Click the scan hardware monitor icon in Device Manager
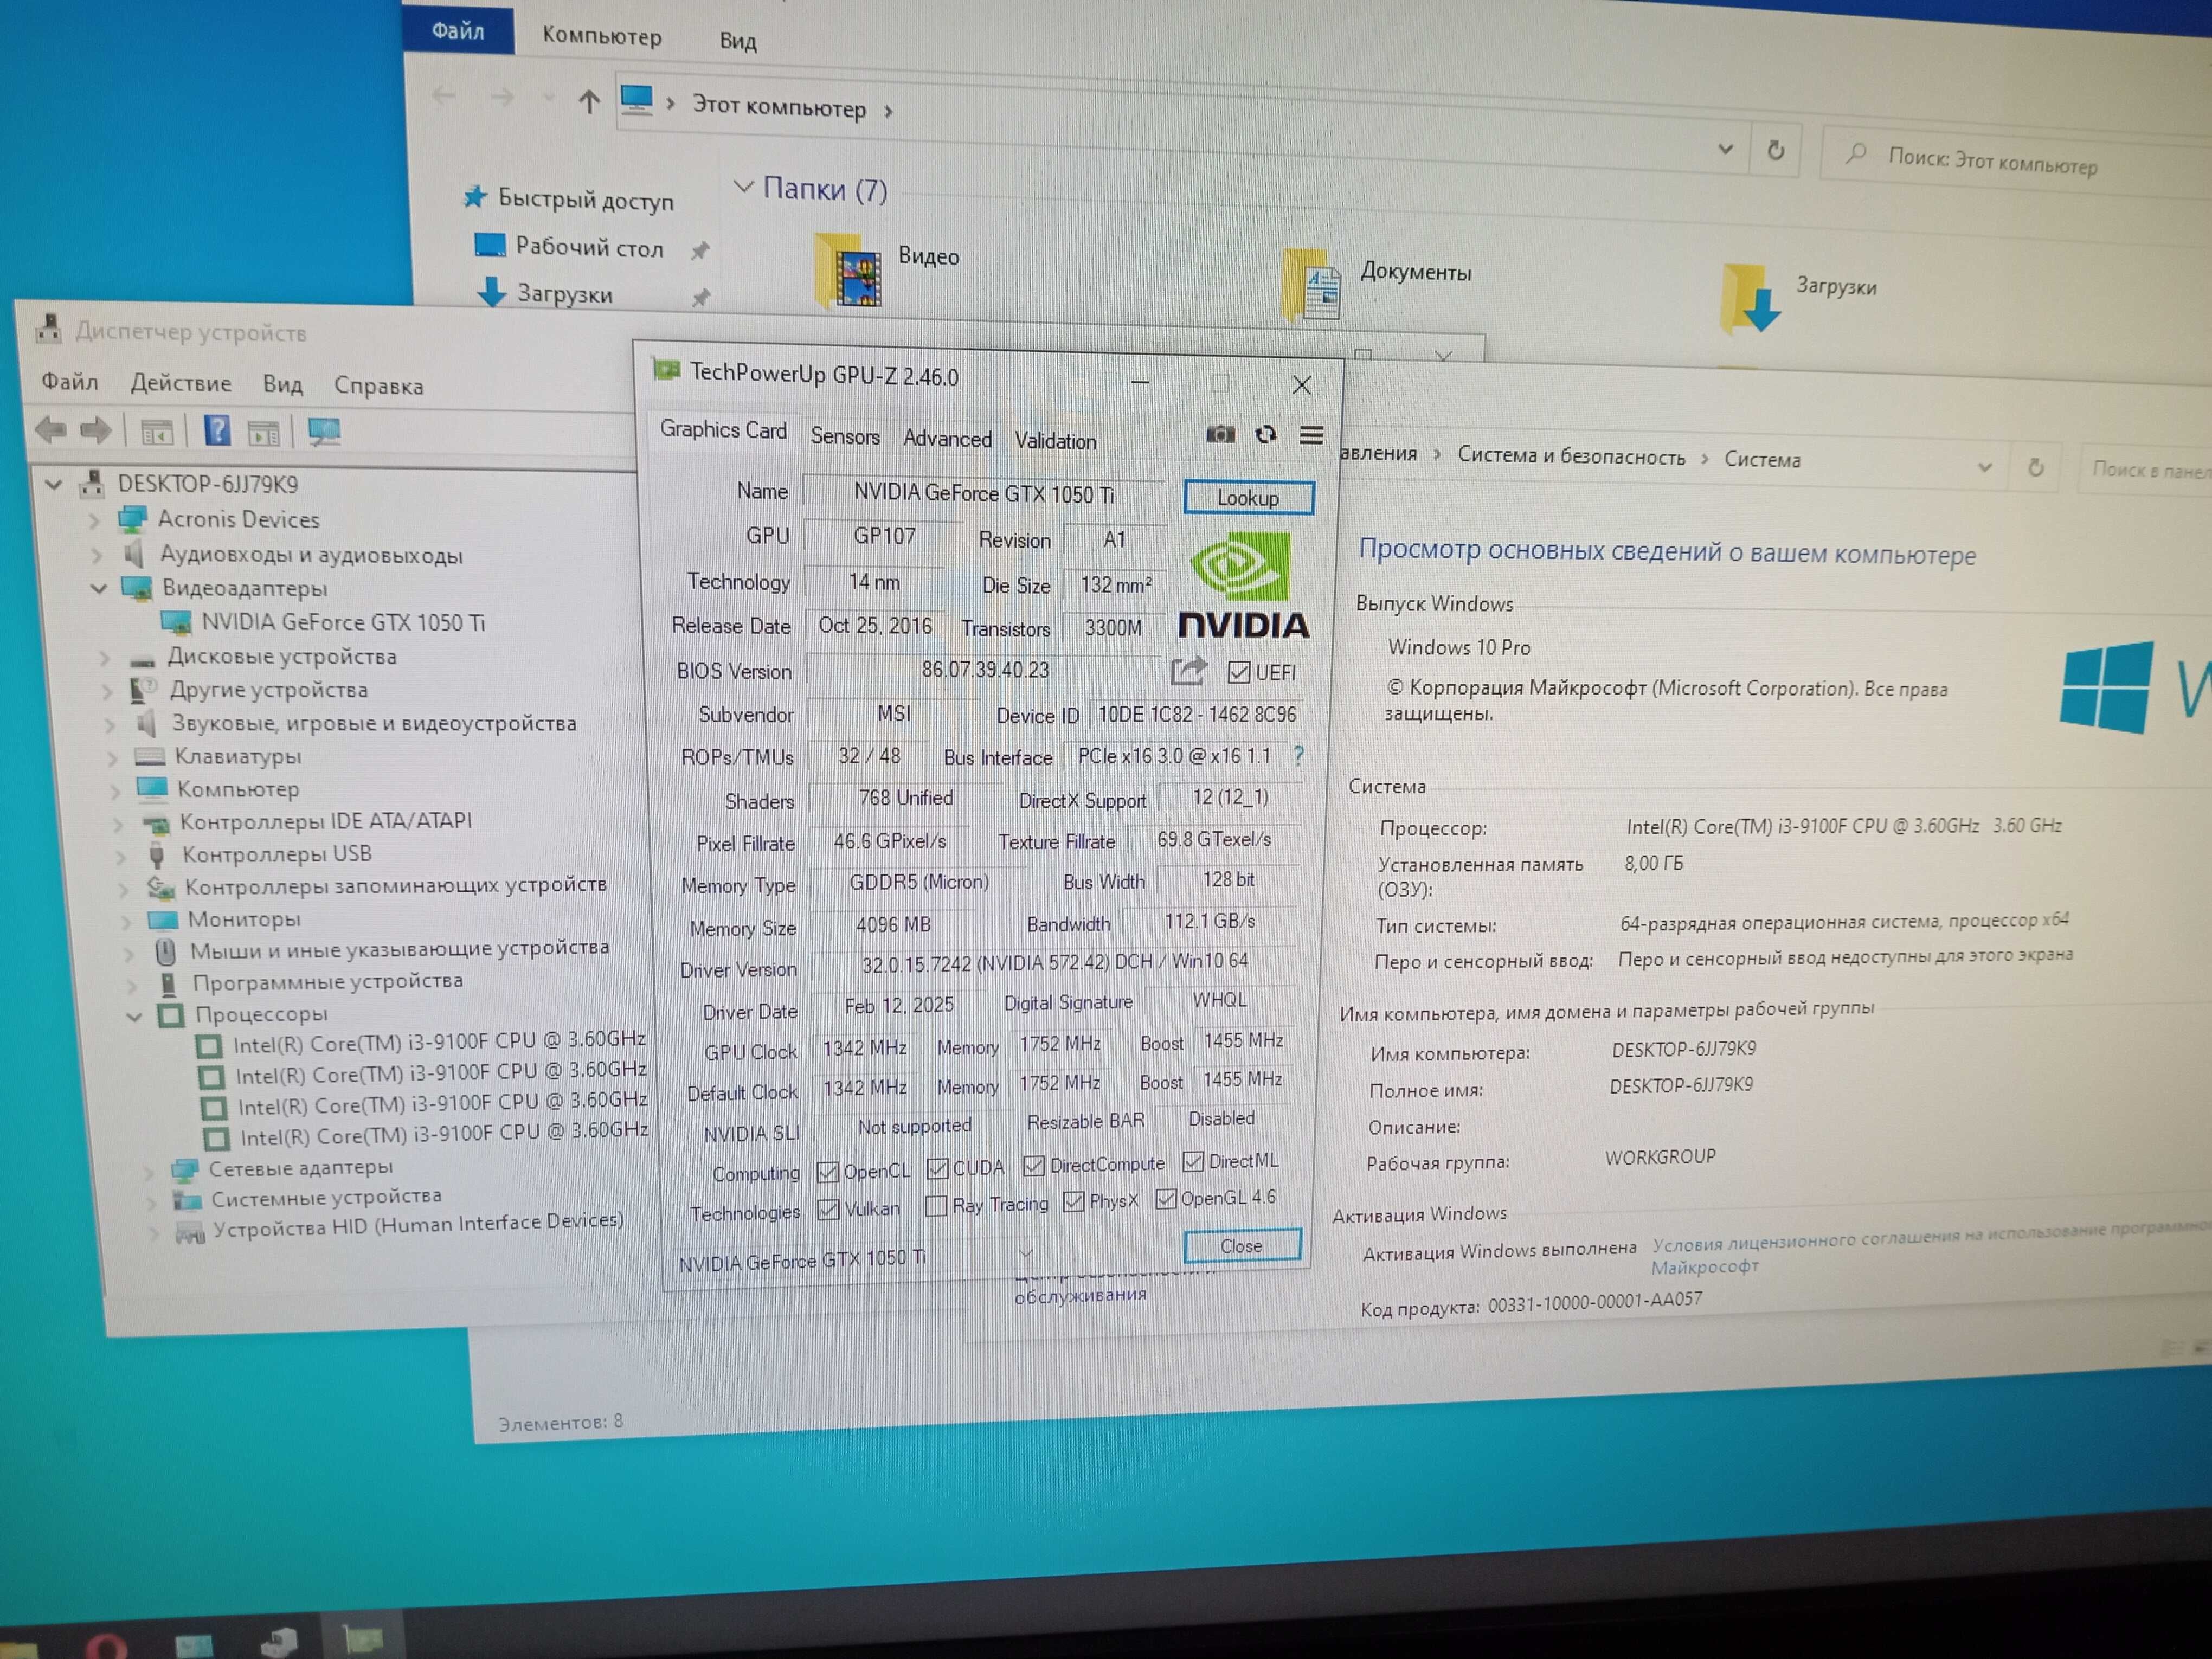The height and width of the screenshot is (1659, 2212). pyautogui.click(x=324, y=432)
